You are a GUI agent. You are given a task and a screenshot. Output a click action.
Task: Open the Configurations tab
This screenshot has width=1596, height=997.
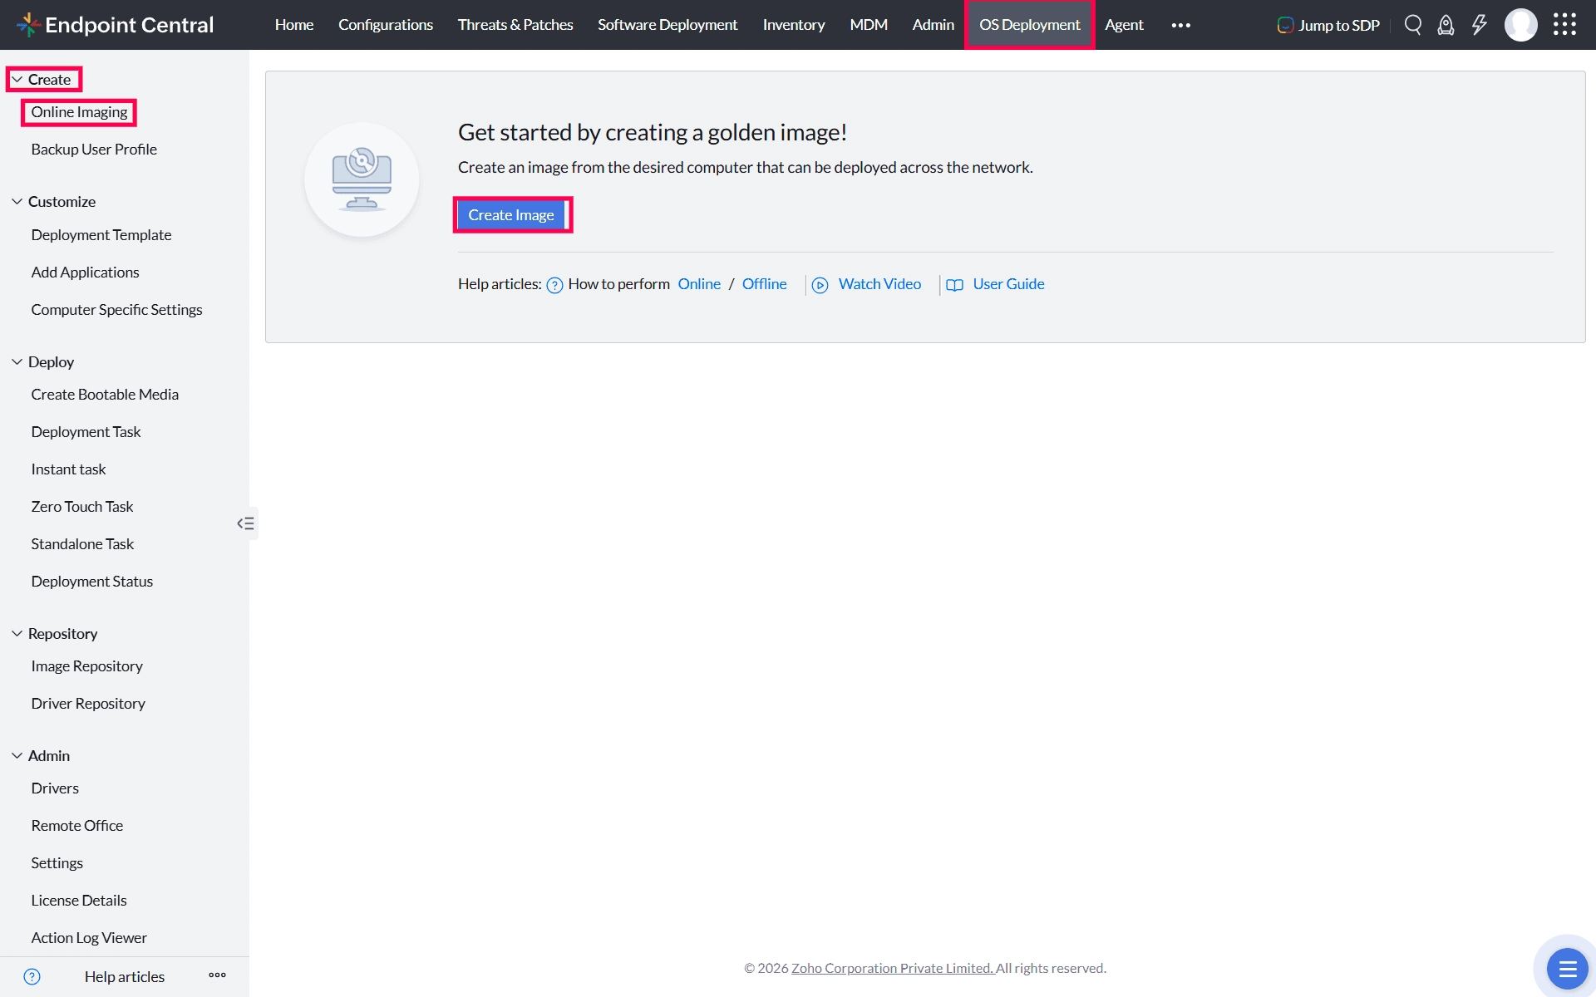click(386, 25)
